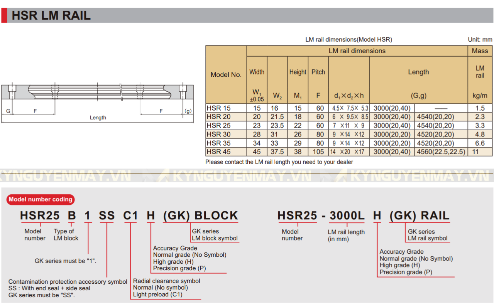
Task: Select "(GK) BLOCK" in the block model code
Action: (201, 215)
